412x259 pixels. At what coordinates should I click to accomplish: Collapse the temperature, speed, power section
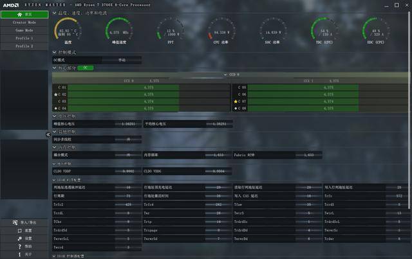click(x=54, y=12)
